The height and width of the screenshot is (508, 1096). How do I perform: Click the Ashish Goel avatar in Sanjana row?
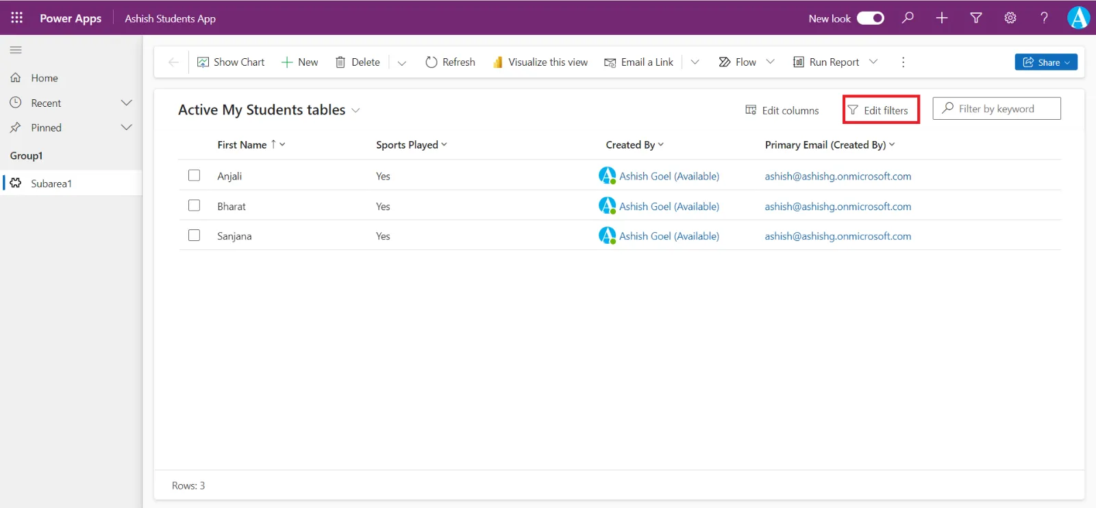[x=607, y=236]
